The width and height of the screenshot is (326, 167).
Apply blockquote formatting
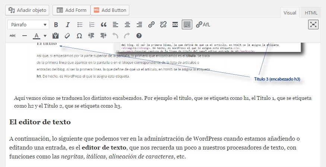[104, 24]
